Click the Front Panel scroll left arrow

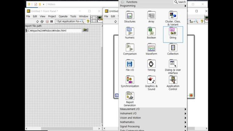27,128
